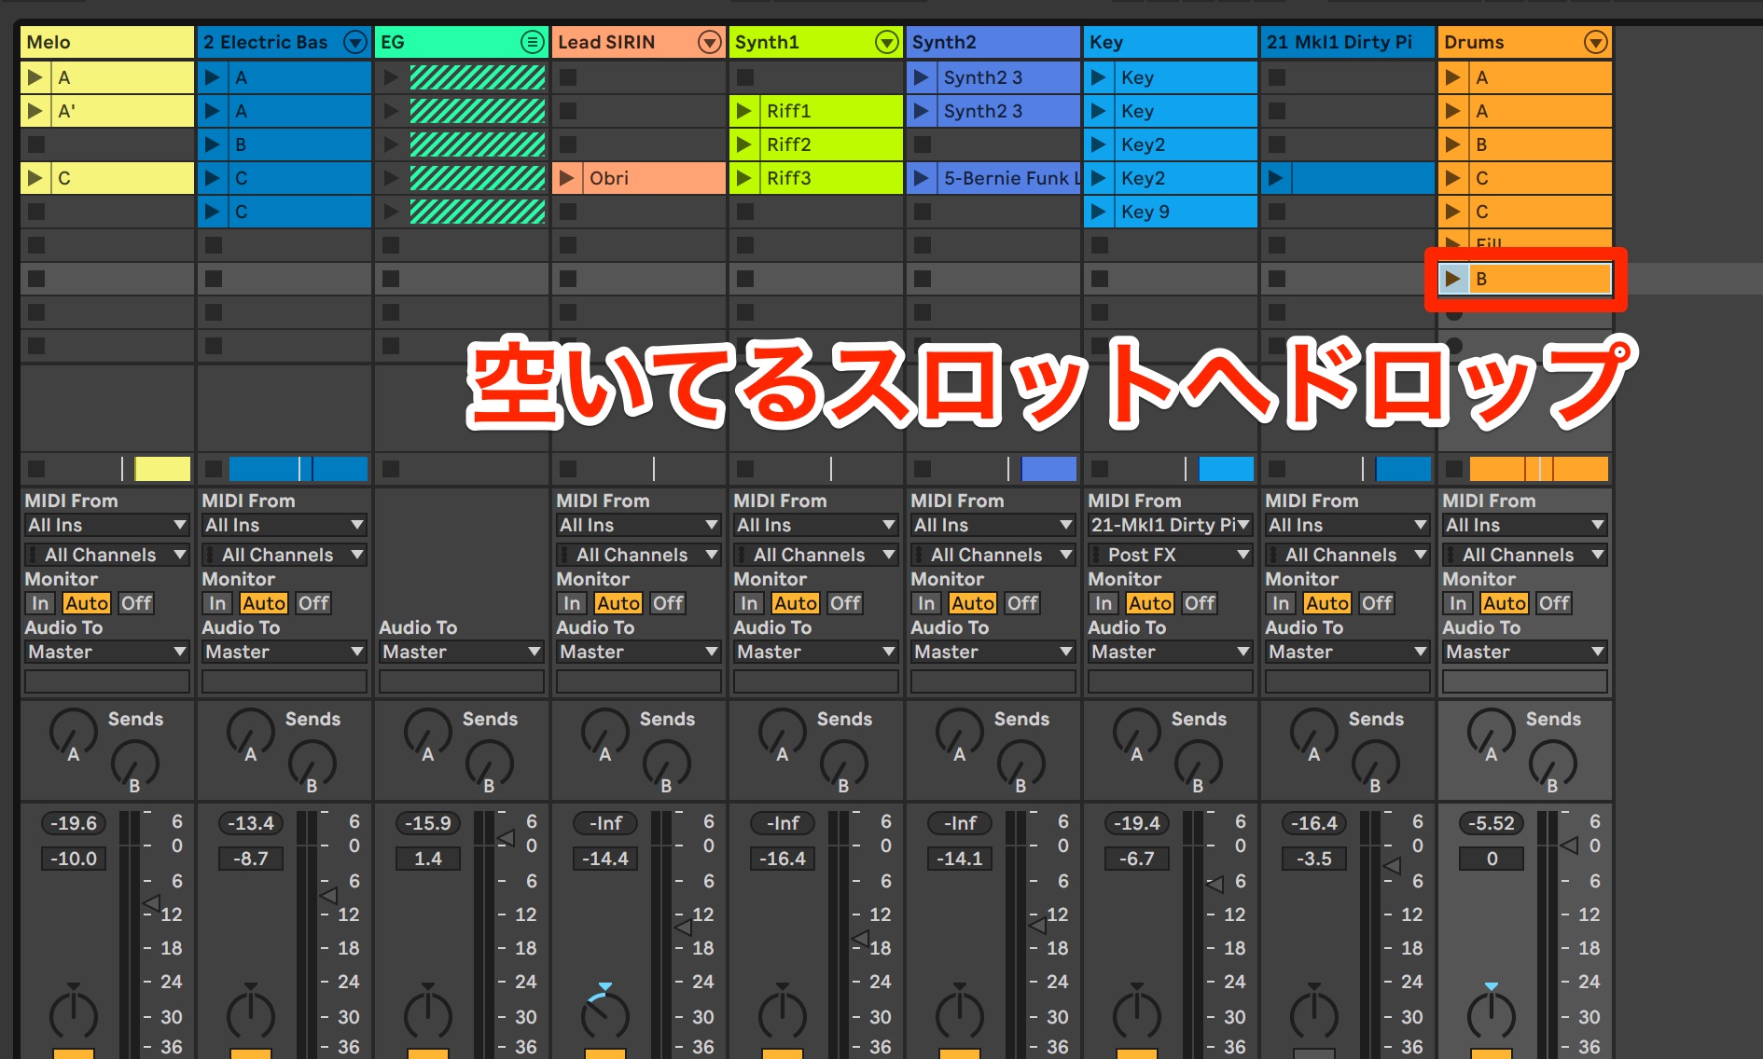The width and height of the screenshot is (1763, 1059).
Task: Select the 21 MkI1 Dirty Pi track header
Action: pyautogui.click(x=1348, y=42)
